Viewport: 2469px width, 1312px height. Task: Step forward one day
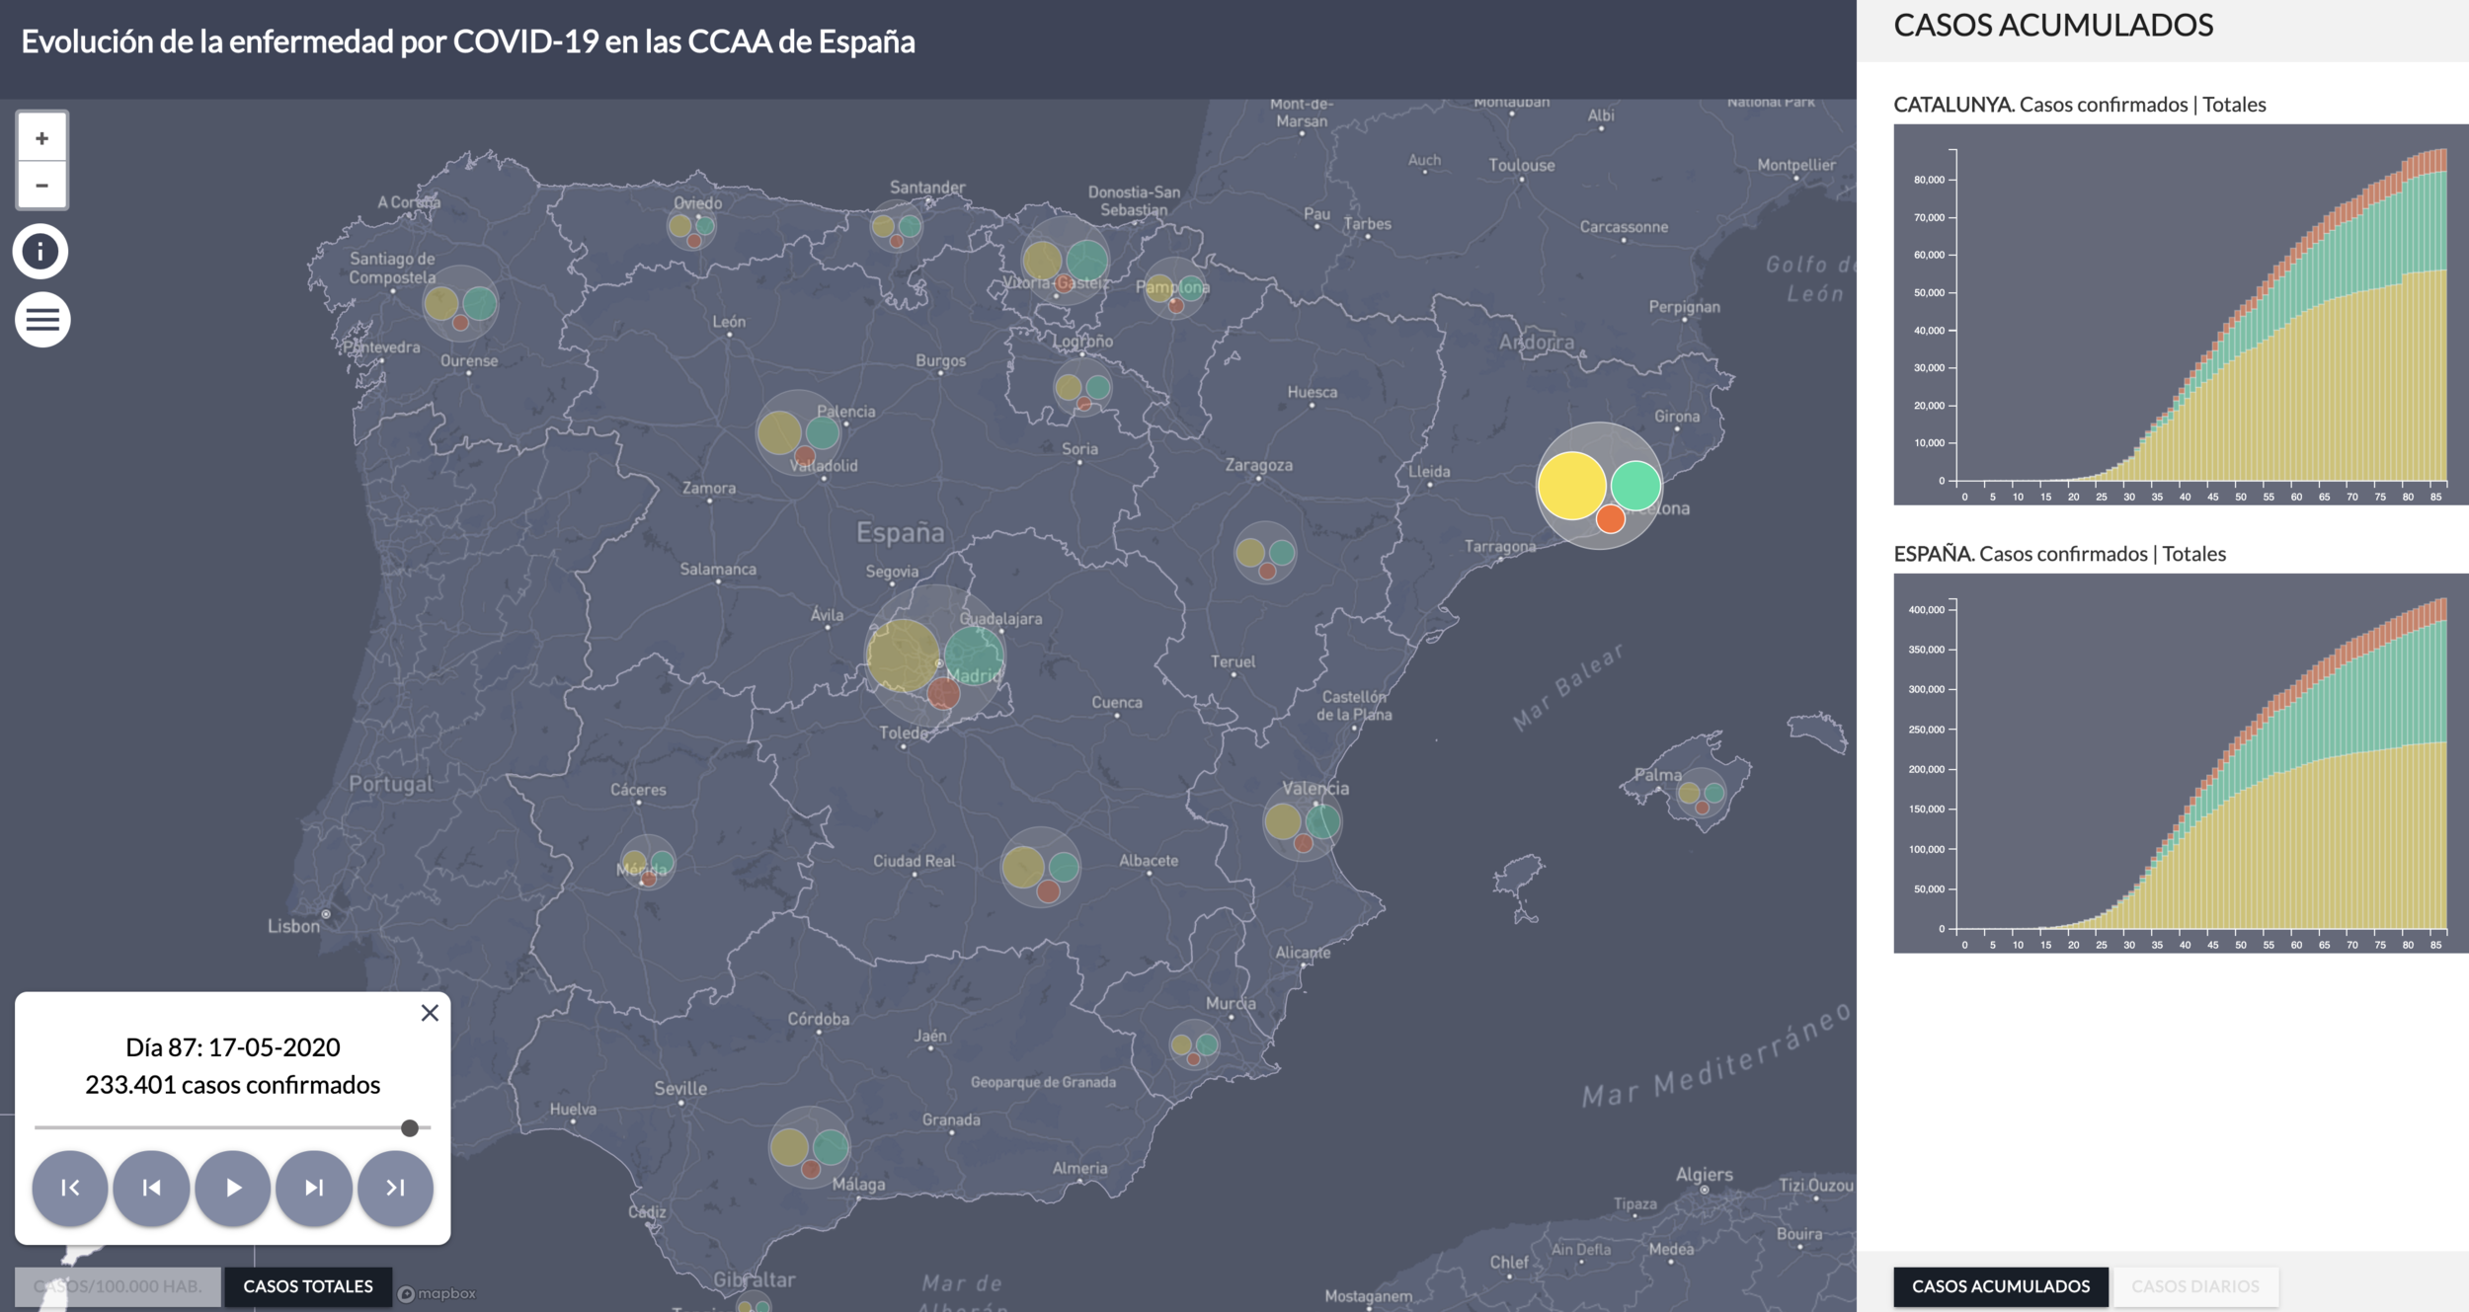point(314,1188)
